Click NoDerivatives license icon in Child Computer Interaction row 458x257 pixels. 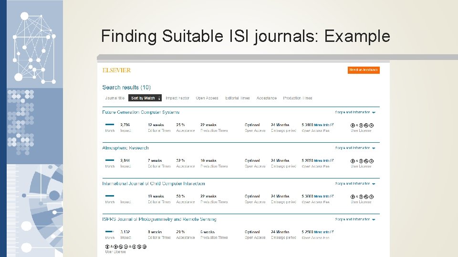(371, 197)
